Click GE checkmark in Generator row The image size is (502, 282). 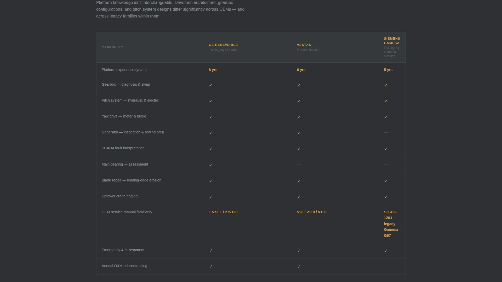[x=211, y=133]
